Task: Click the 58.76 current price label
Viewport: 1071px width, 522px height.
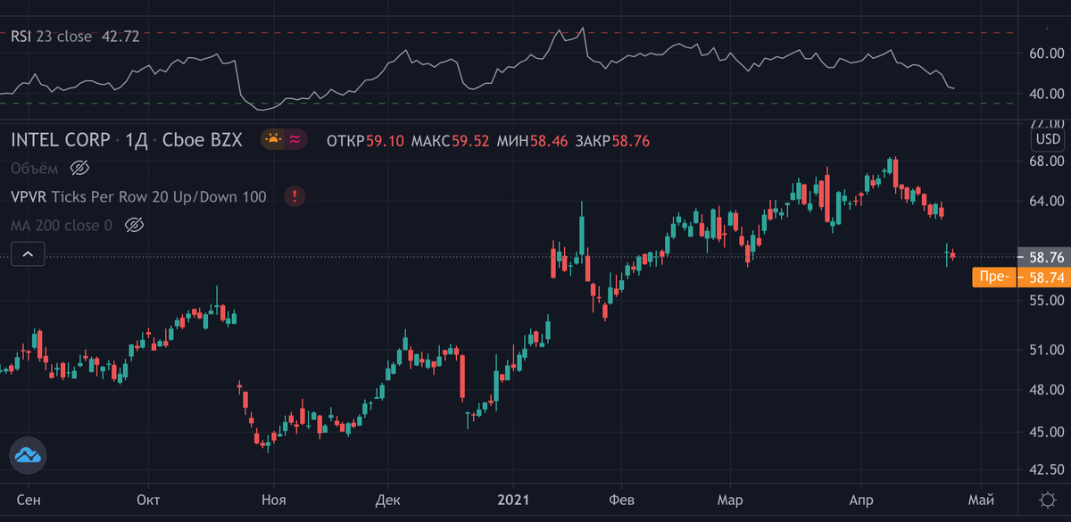Action: pyautogui.click(x=1046, y=257)
